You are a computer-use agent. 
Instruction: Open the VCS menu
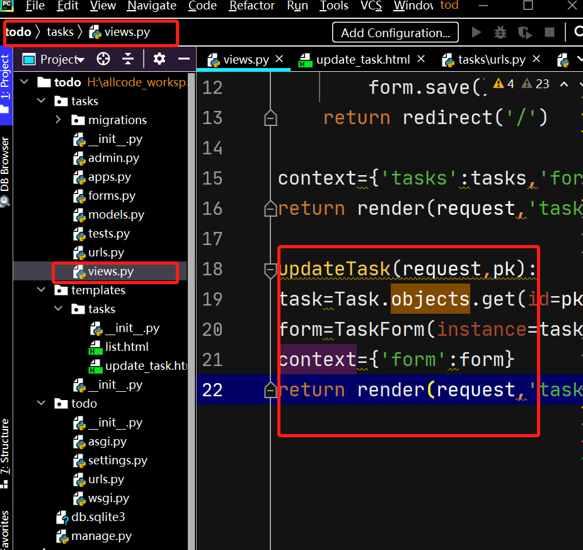(x=371, y=6)
